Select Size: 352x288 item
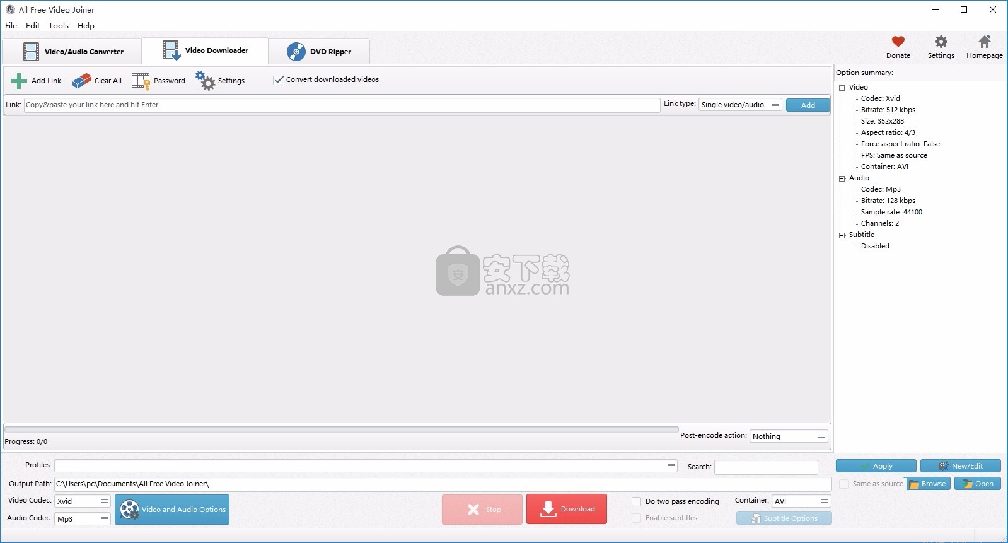The width and height of the screenshot is (1008, 543). (x=883, y=121)
